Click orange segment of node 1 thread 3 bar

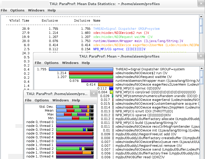(x=87, y=152)
